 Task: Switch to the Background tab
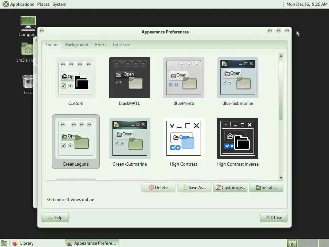tap(76, 45)
